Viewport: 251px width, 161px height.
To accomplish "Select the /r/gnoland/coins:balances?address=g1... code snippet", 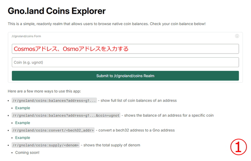I will click(x=54, y=100).
